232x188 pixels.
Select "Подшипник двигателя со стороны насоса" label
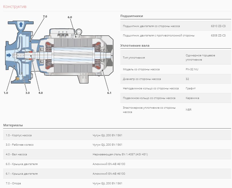[151, 26]
